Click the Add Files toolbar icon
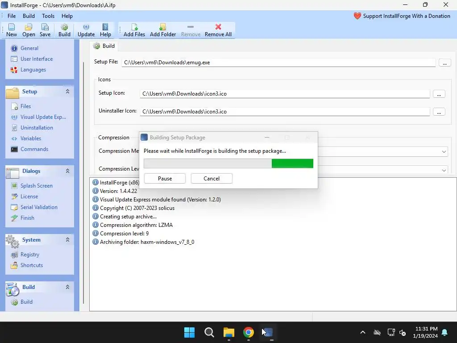The width and height of the screenshot is (457, 343). coord(134,30)
